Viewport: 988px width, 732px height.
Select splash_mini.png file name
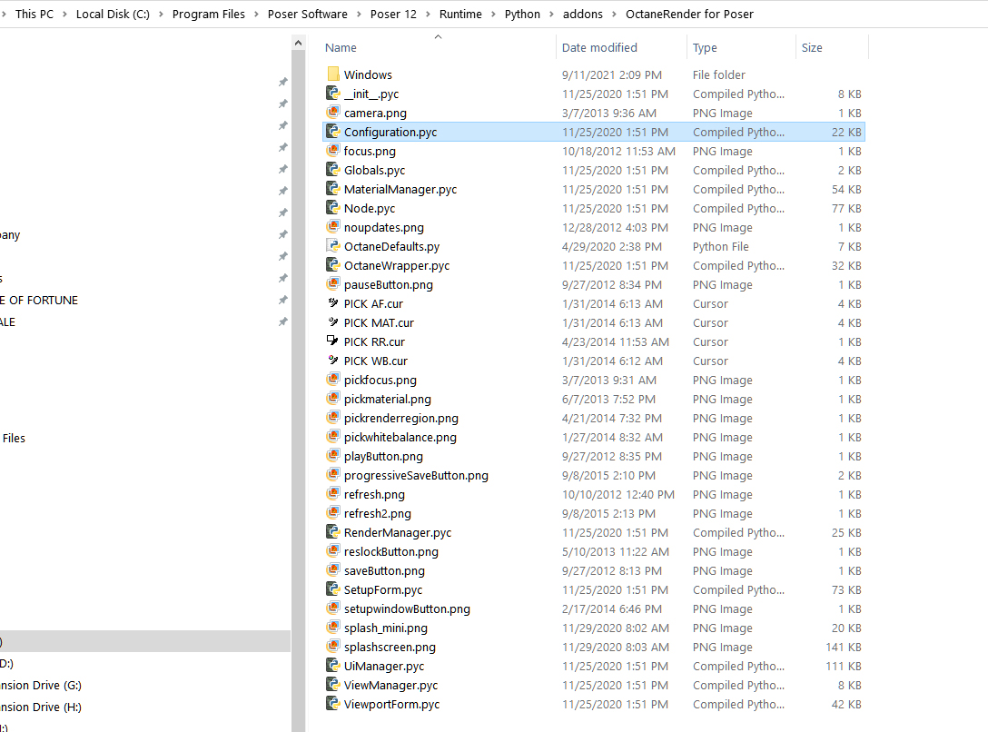click(386, 628)
